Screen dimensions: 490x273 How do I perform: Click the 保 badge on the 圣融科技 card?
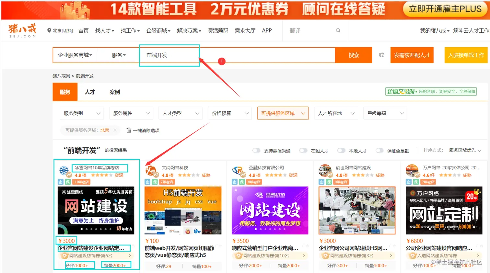[242, 182]
